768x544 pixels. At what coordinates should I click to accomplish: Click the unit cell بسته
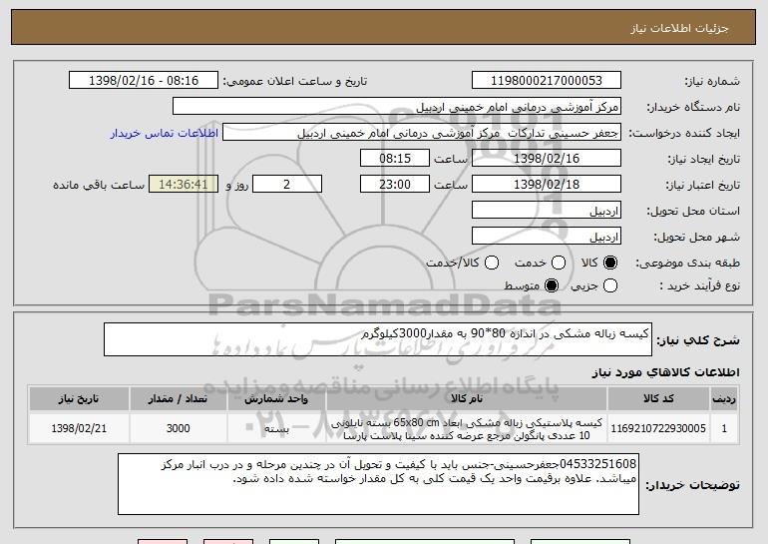(x=276, y=429)
